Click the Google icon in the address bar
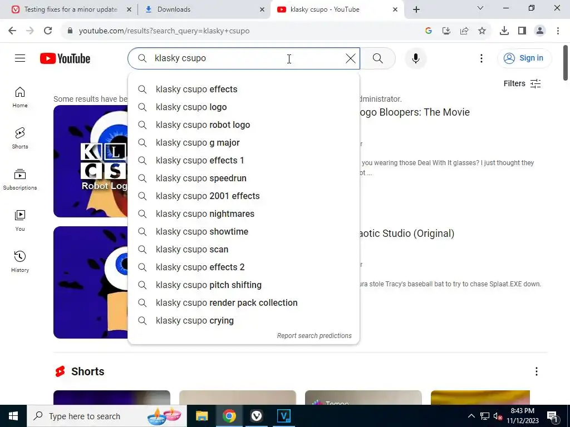Screen dimensions: 570x427 [x=428, y=31]
